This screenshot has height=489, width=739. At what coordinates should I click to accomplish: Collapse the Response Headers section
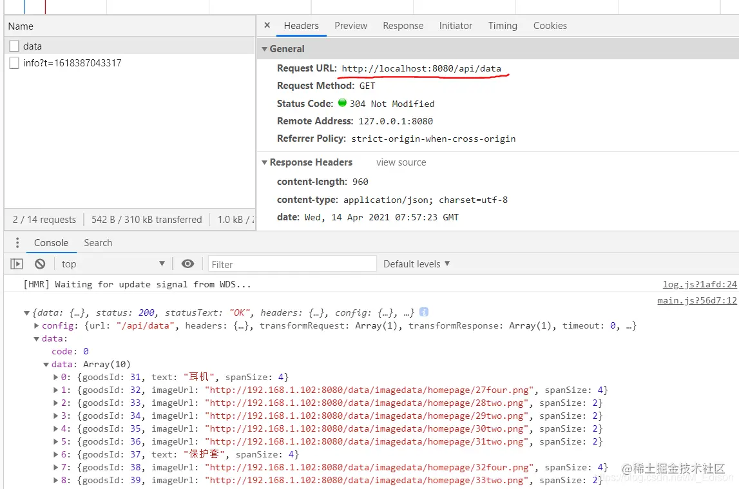click(x=264, y=162)
